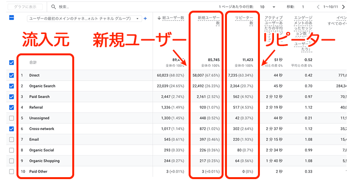Screen dimensions: 353x182
Task: Click the 0.21 engaged sessions value
Action: click(x=308, y=118)
